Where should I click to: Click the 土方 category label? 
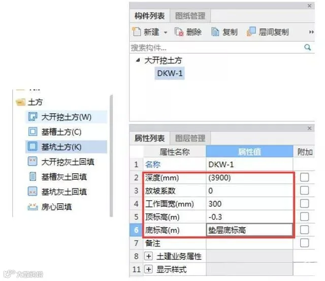click(x=35, y=102)
